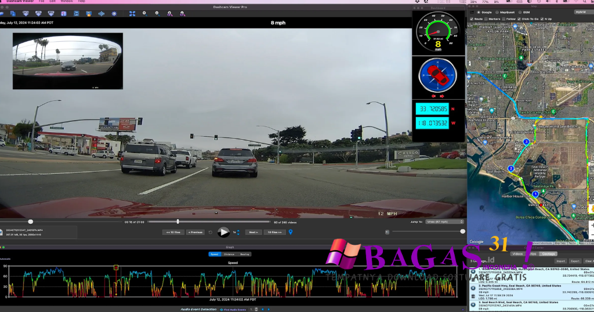Image resolution: width=594 pixels, height=312 pixels.
Task: Enable the Markers checkbox
Action: [486, 19]
